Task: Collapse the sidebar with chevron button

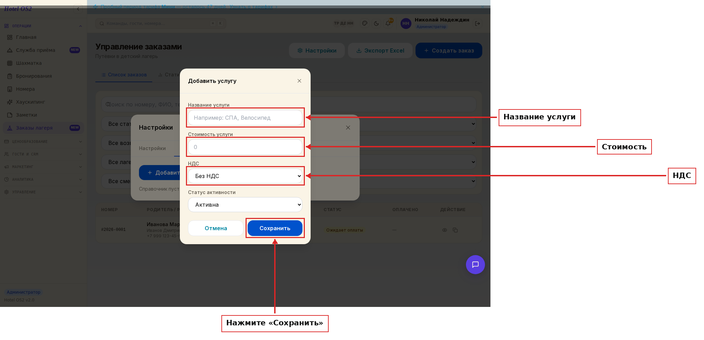Action: tap(78, 9)
